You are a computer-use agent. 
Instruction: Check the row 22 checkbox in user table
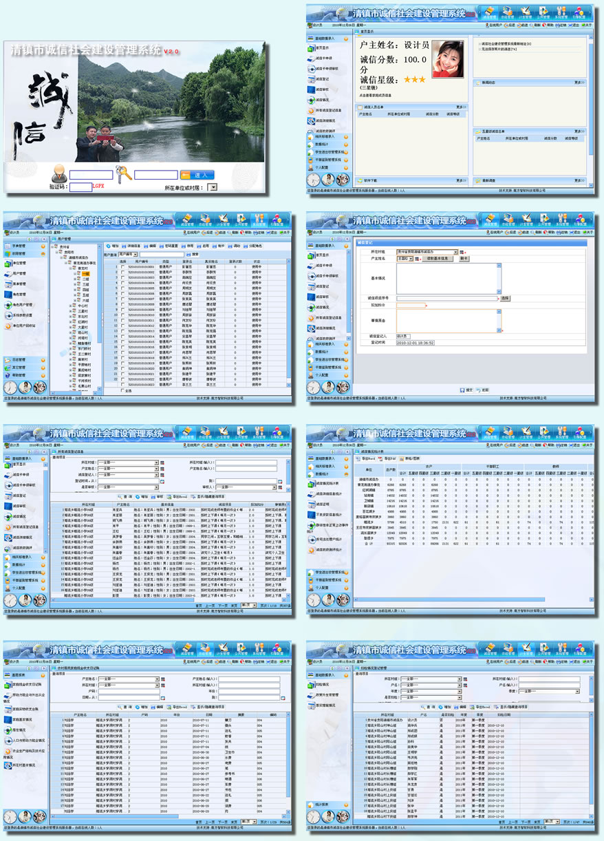click(122, 379)
